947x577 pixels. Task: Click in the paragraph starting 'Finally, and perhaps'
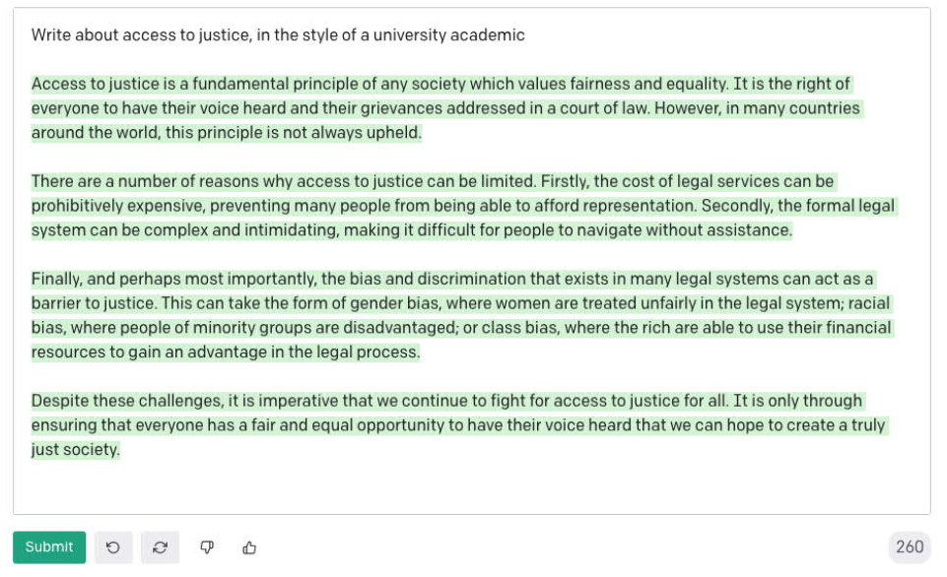tap(462, 316)
